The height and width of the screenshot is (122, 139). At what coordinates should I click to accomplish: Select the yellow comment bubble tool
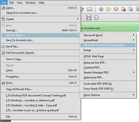pos(109,9)
